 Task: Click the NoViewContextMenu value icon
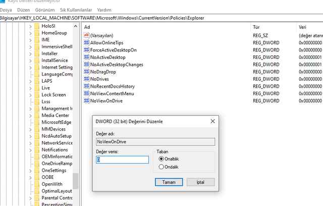pos(86,93)
